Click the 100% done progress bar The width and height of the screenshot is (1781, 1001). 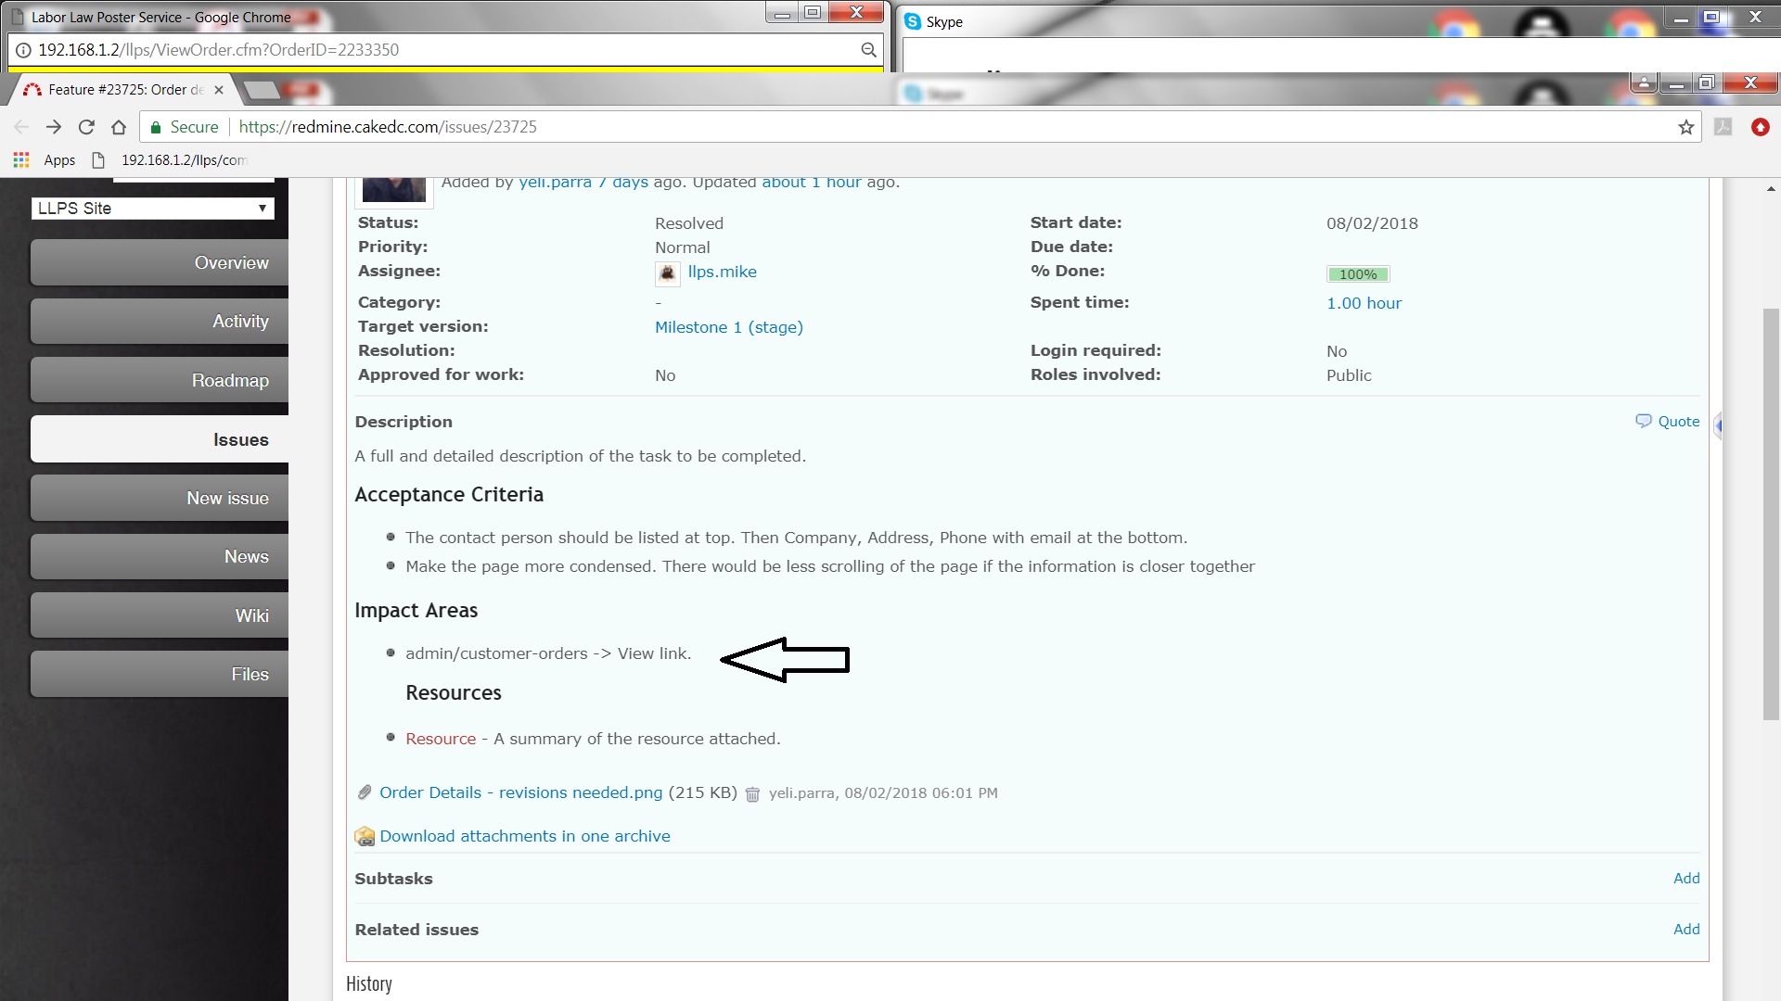coord(1357,274)
